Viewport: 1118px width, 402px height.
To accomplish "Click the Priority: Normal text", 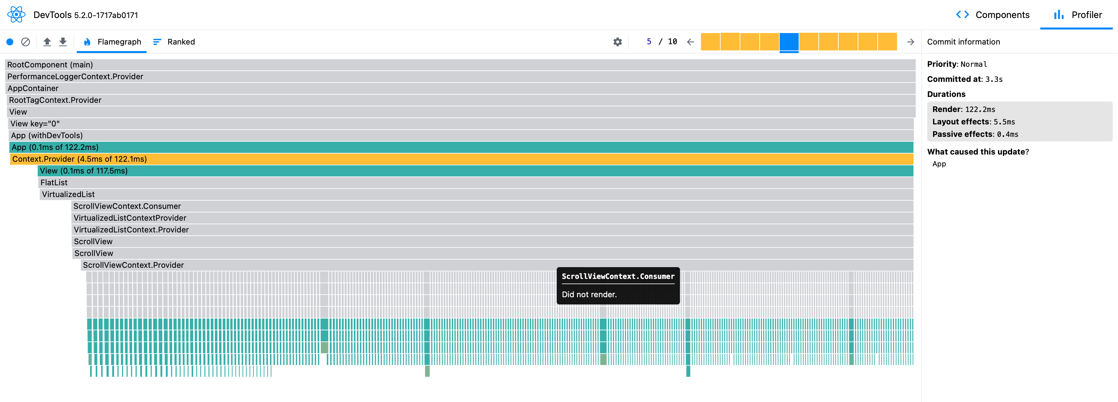I will (x=957, y=64).
